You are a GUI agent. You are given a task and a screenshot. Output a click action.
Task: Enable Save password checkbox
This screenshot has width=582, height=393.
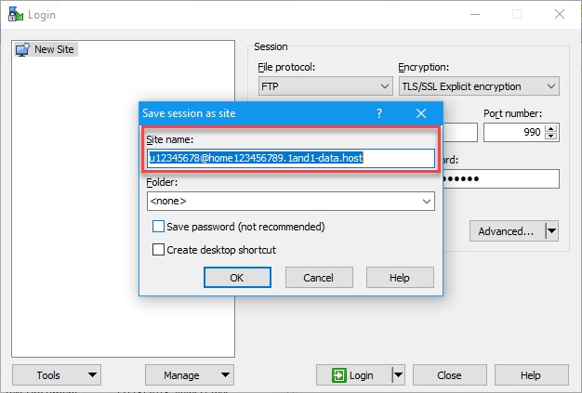pyautogui.click(x=159, y=227)
